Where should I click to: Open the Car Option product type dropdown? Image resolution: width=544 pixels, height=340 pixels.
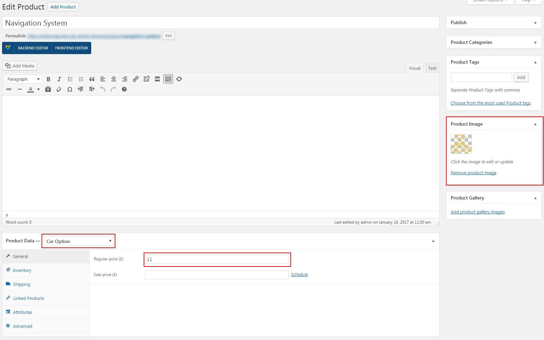[x=79, y=241]
